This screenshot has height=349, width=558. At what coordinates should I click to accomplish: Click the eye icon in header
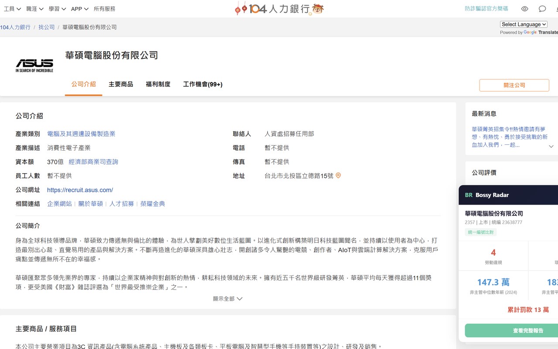pyautogui.click(x=525, y=9)
